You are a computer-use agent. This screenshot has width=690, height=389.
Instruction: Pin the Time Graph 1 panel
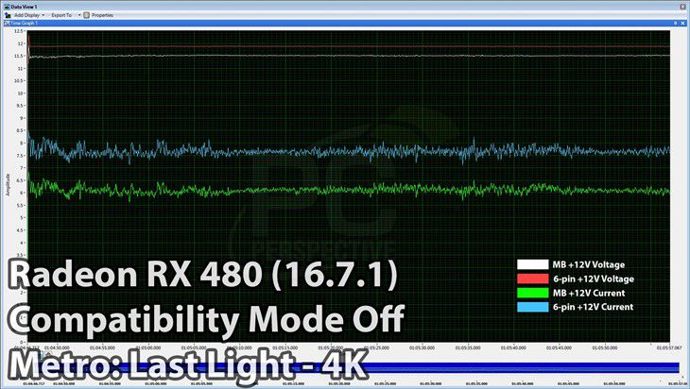pyautogui.click(x=676, y=23)
